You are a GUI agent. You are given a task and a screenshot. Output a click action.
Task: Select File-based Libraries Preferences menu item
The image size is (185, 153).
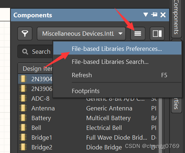click(x=117, y=49)
